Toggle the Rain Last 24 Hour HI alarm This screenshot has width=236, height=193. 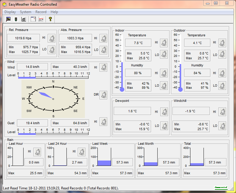click(82, 152)
